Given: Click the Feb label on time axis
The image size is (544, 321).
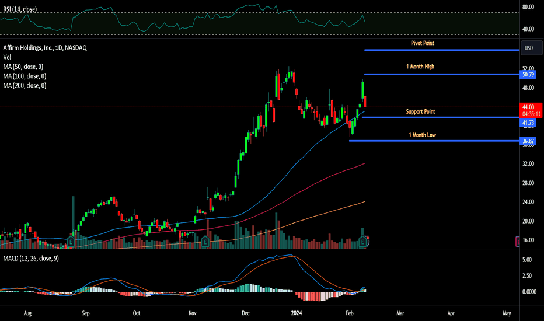Looking at the screenshot, I should tap(350, 313).
